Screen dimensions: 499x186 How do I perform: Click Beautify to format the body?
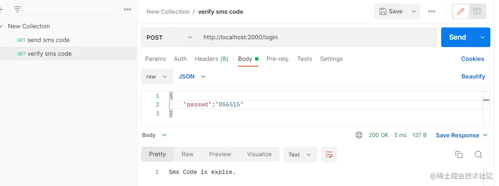click(473, 77)
